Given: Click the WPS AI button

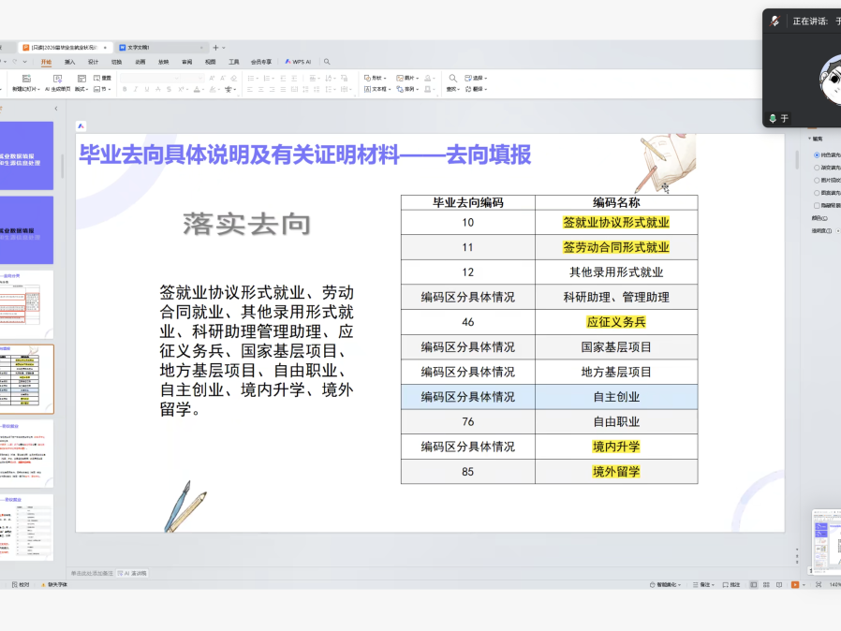Looking at the screenshot, I should tap(298, 62).
